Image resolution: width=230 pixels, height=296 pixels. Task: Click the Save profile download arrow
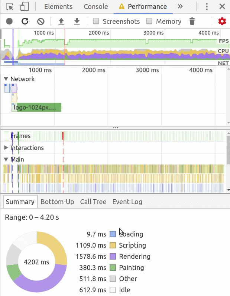pyautogui.click(x=77, y=21)
